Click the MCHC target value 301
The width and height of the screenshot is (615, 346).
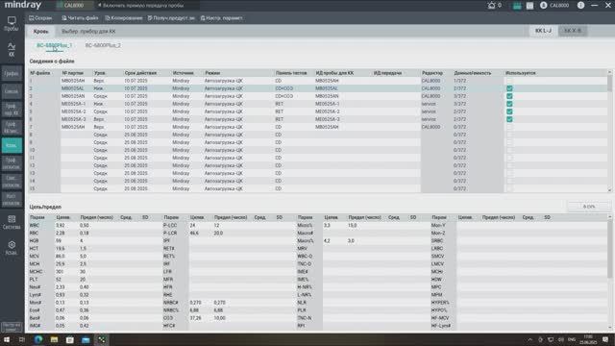(60, 271)
